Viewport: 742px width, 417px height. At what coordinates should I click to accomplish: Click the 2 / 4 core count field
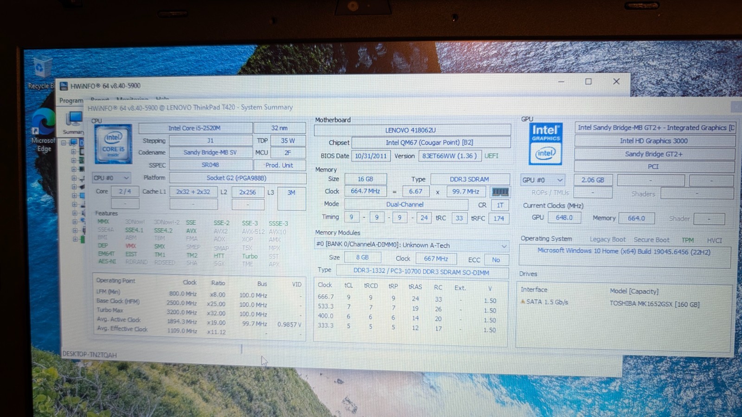(x=125, y=191)
